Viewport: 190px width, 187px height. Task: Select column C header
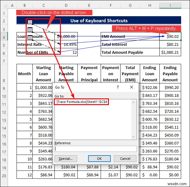(x=44, y=5)
